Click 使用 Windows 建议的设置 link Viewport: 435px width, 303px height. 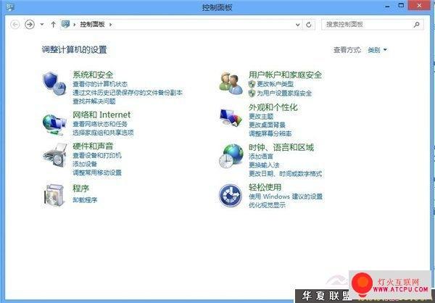(286, 196)
